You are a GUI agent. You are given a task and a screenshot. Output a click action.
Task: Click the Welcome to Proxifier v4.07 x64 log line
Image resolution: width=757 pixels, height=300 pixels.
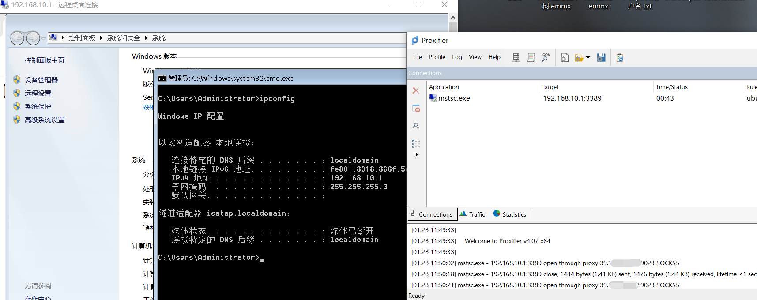(508, 241)
